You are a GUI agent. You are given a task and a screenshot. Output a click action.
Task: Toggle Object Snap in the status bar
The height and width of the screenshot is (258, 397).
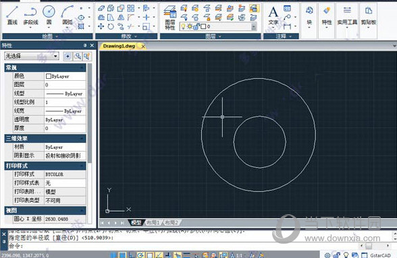pos(149,255)
